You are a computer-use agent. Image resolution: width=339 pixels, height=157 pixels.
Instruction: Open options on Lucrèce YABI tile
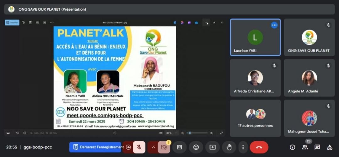tap(274, 25)
